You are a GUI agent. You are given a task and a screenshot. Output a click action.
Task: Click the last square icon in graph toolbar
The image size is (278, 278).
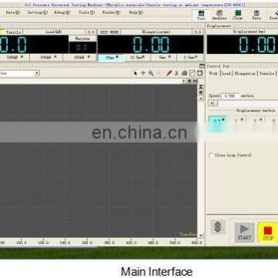(200, 73)
